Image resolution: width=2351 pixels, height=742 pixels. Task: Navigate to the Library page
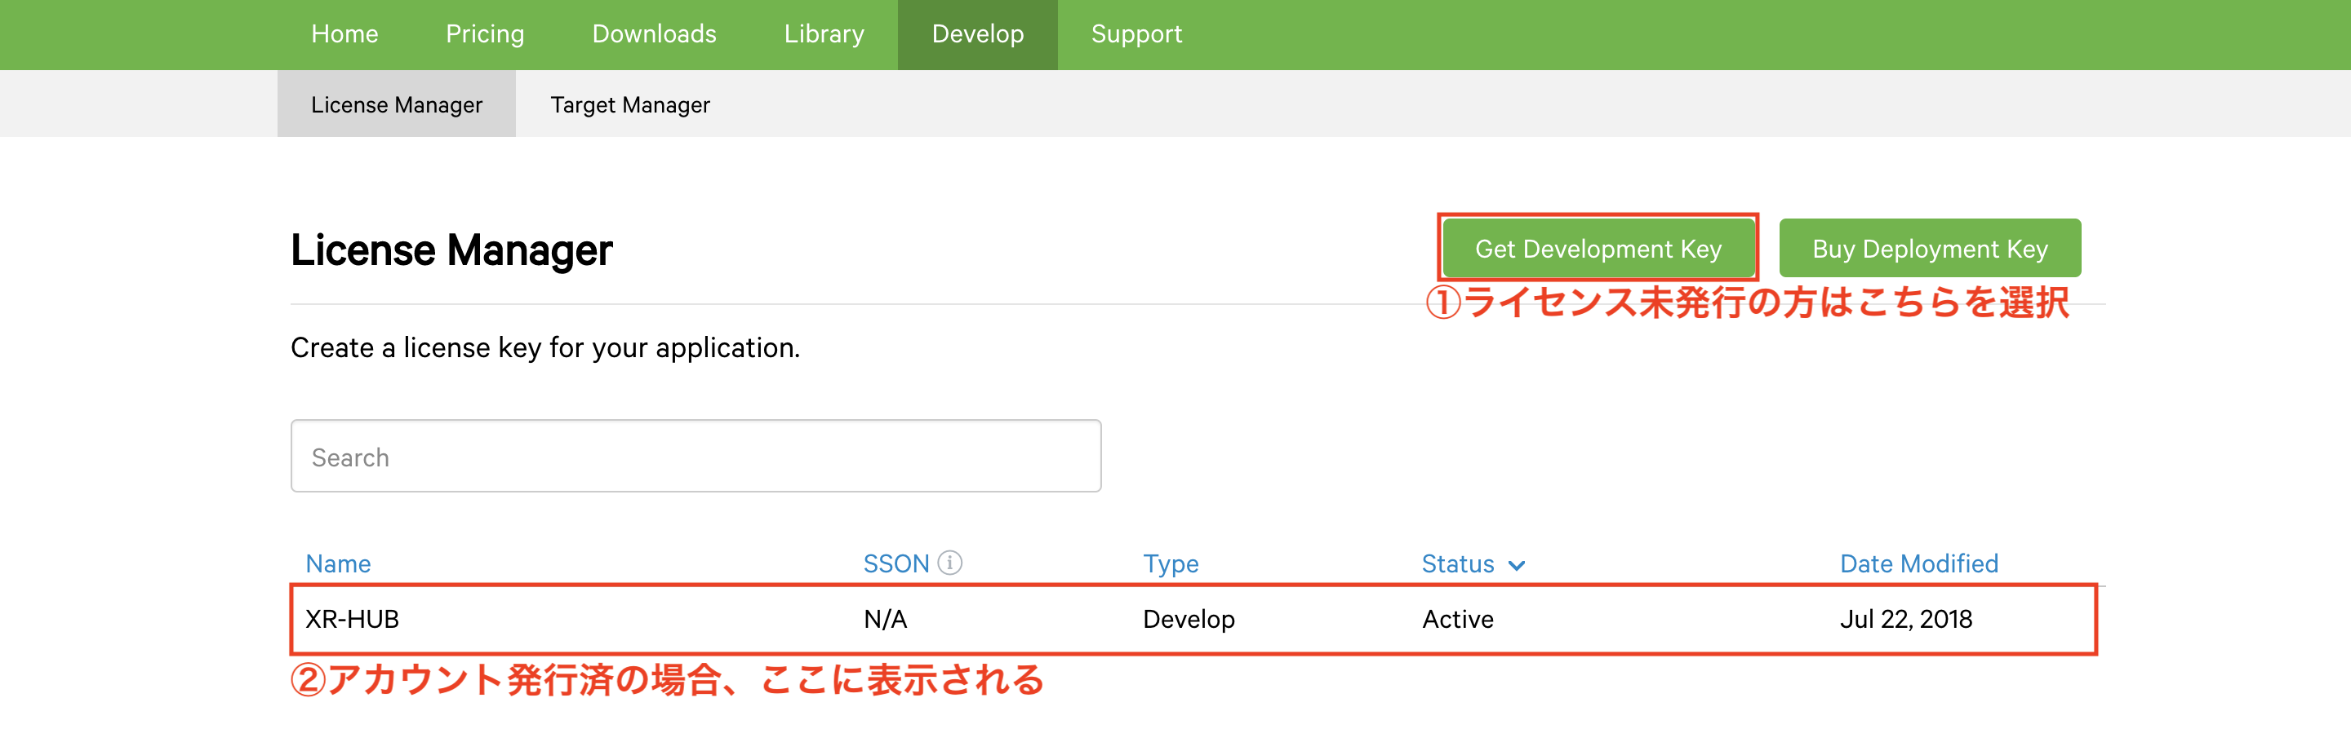823,34
